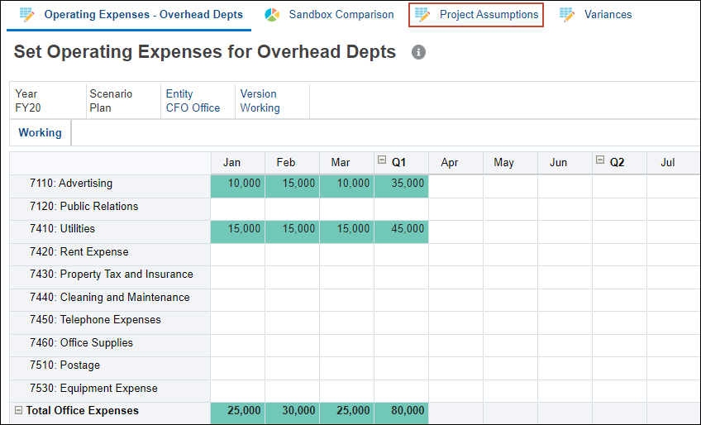This screenshot has height=425, width=701.
Task: Click the Variances tab form icon
Action: [567, 15]
